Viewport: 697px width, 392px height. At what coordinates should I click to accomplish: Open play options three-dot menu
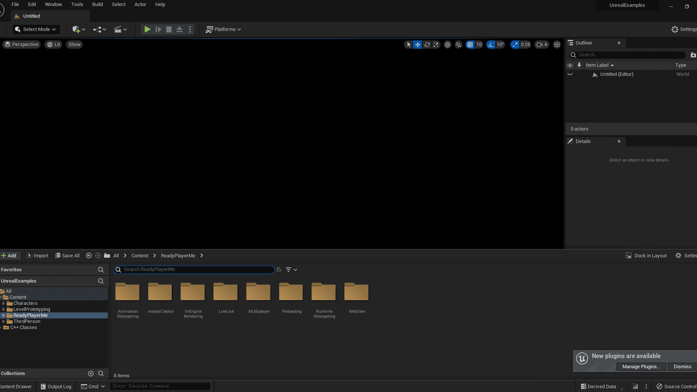coord(190,29)
